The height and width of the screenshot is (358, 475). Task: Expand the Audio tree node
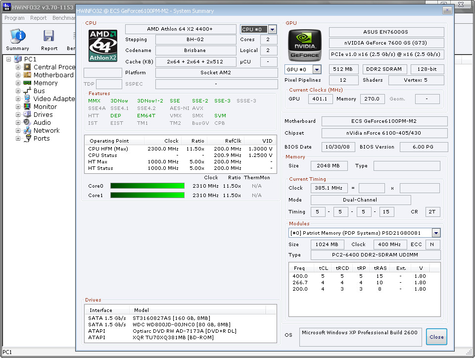18,122
